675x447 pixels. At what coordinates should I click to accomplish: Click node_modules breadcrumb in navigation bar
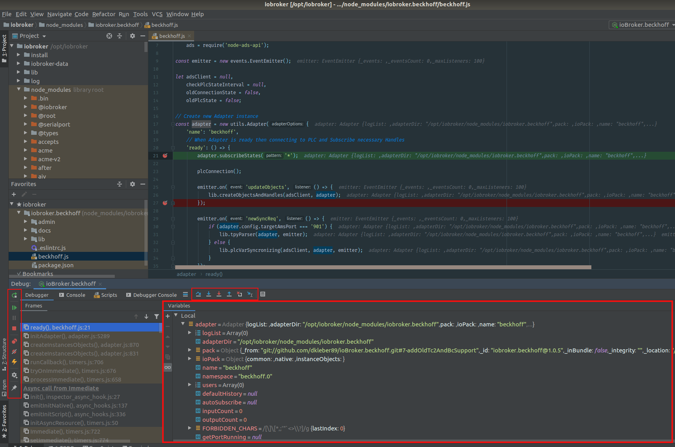(61, 25)
